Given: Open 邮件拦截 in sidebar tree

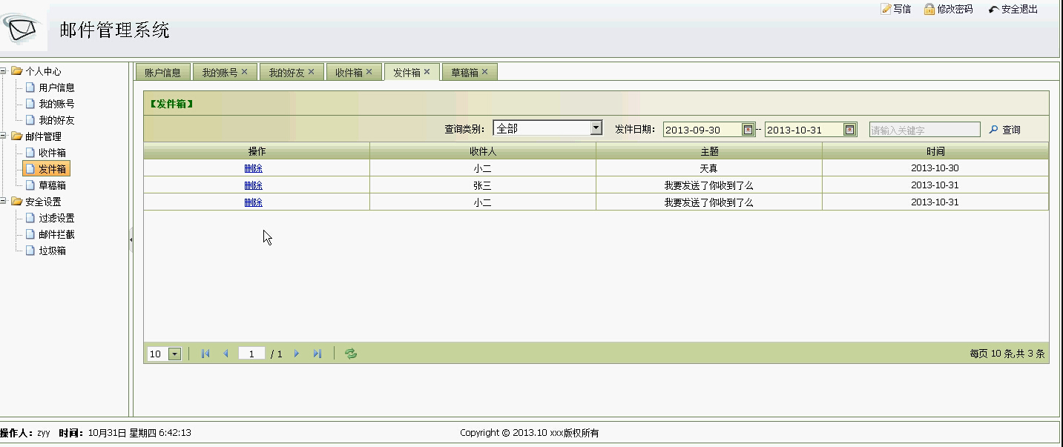Looking at the screenshot, I should click(56, 234).
